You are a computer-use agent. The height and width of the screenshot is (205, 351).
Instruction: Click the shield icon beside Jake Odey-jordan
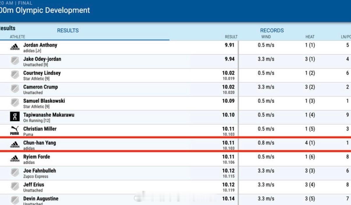[x=15, y=61]
